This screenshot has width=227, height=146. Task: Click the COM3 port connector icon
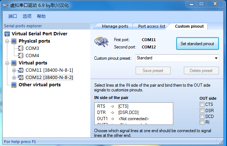tap(21, 48)
